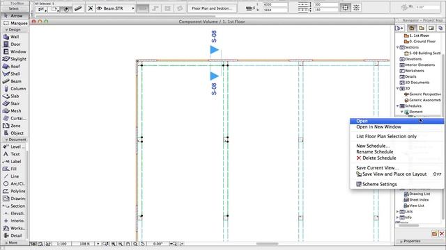Select the Arc/Circle tool

coord(14,183)
